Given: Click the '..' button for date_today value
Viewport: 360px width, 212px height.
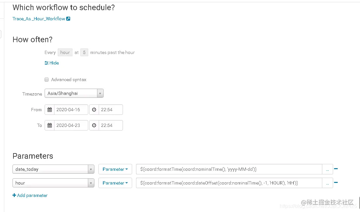Looking at the screenshot, I should [328, 169].
